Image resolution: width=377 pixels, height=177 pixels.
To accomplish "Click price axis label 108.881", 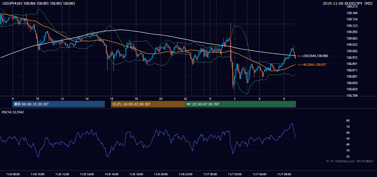I will point(352,76).
